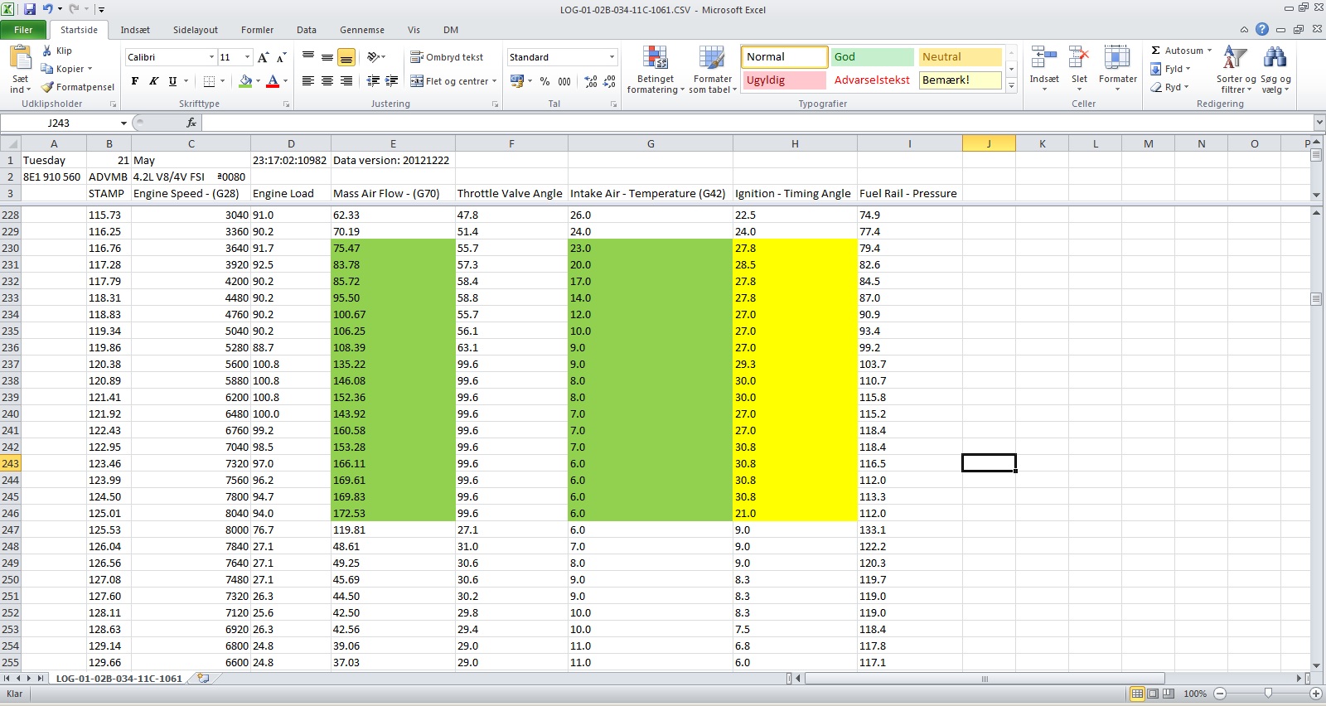Select sheet tab LOG-01-02B-034-11C-1061
1326x706 pixels.
tap(119, 678)
